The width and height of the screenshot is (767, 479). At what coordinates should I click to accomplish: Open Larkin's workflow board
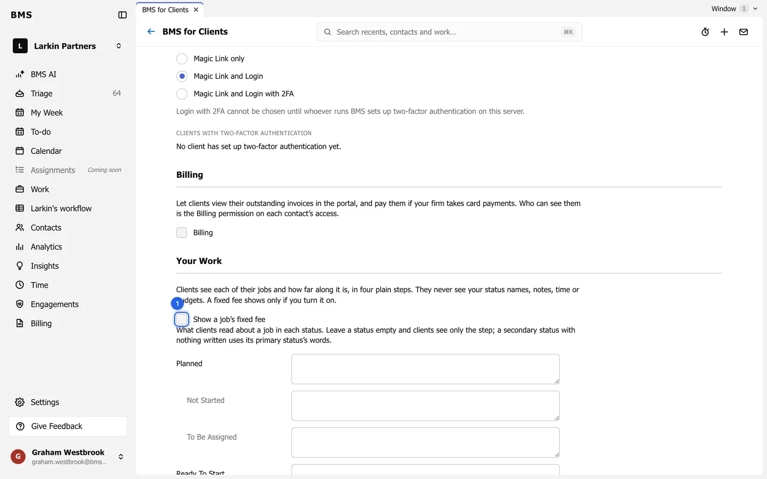pyautogui.click(x=68, y=208)
